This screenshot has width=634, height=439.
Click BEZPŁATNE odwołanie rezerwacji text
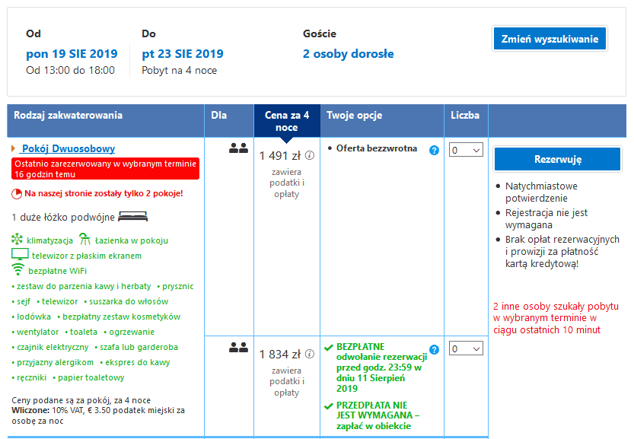click(382, 367)
